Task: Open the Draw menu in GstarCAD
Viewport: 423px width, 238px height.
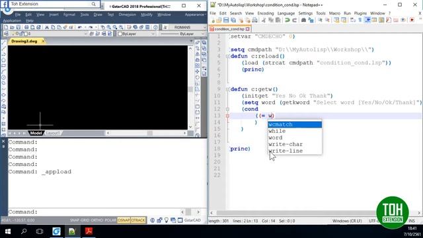Action: point(98,15)
